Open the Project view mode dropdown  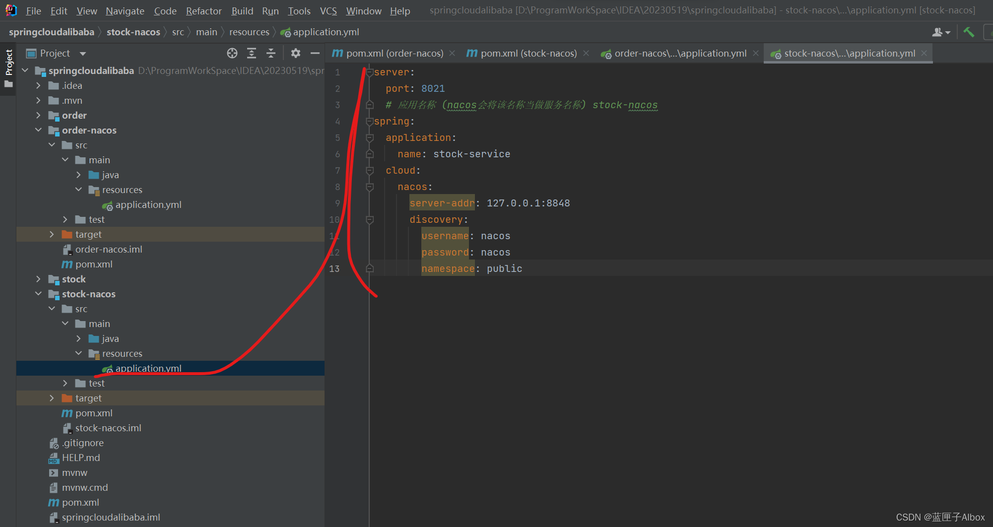[83, 53]
